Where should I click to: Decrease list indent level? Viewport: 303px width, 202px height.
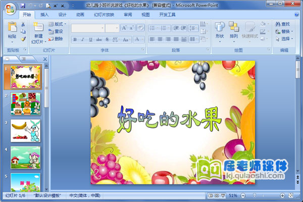pos(176,28)
